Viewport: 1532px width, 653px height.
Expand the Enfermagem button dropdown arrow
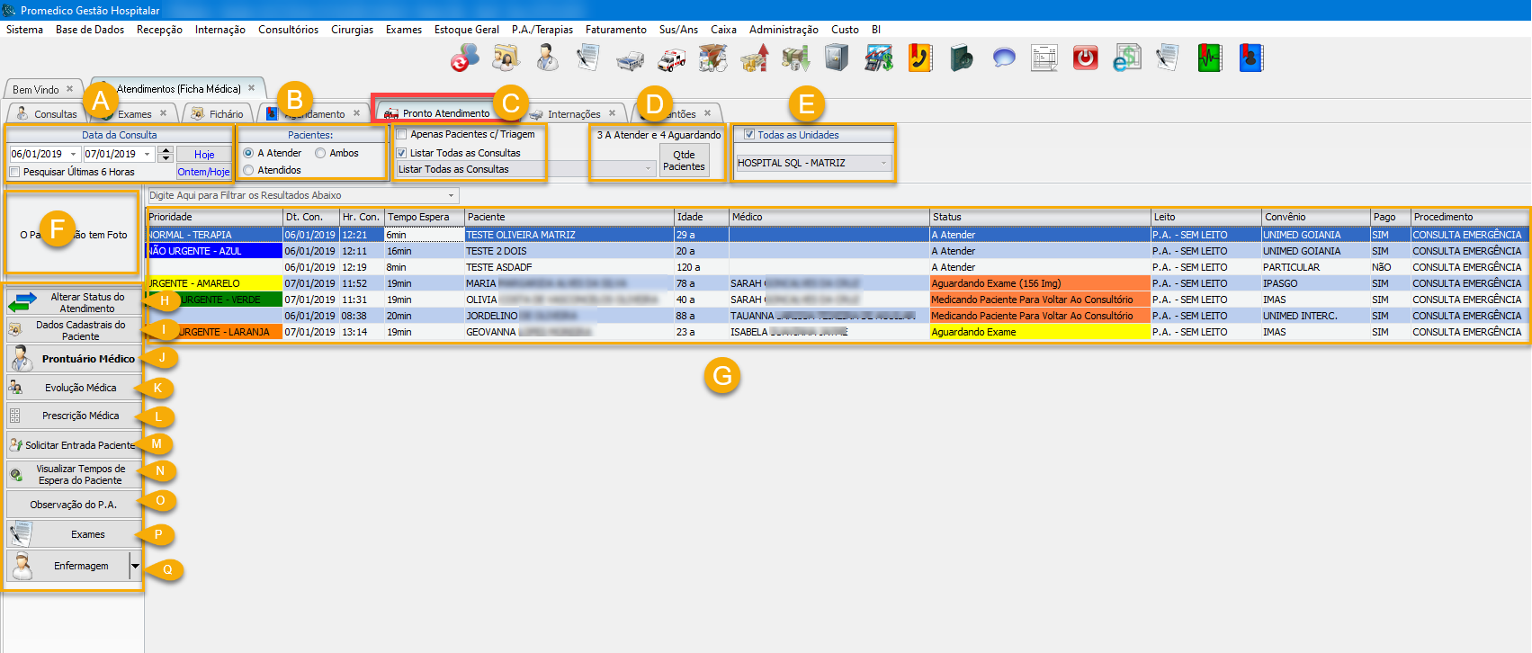pos(135,566)
